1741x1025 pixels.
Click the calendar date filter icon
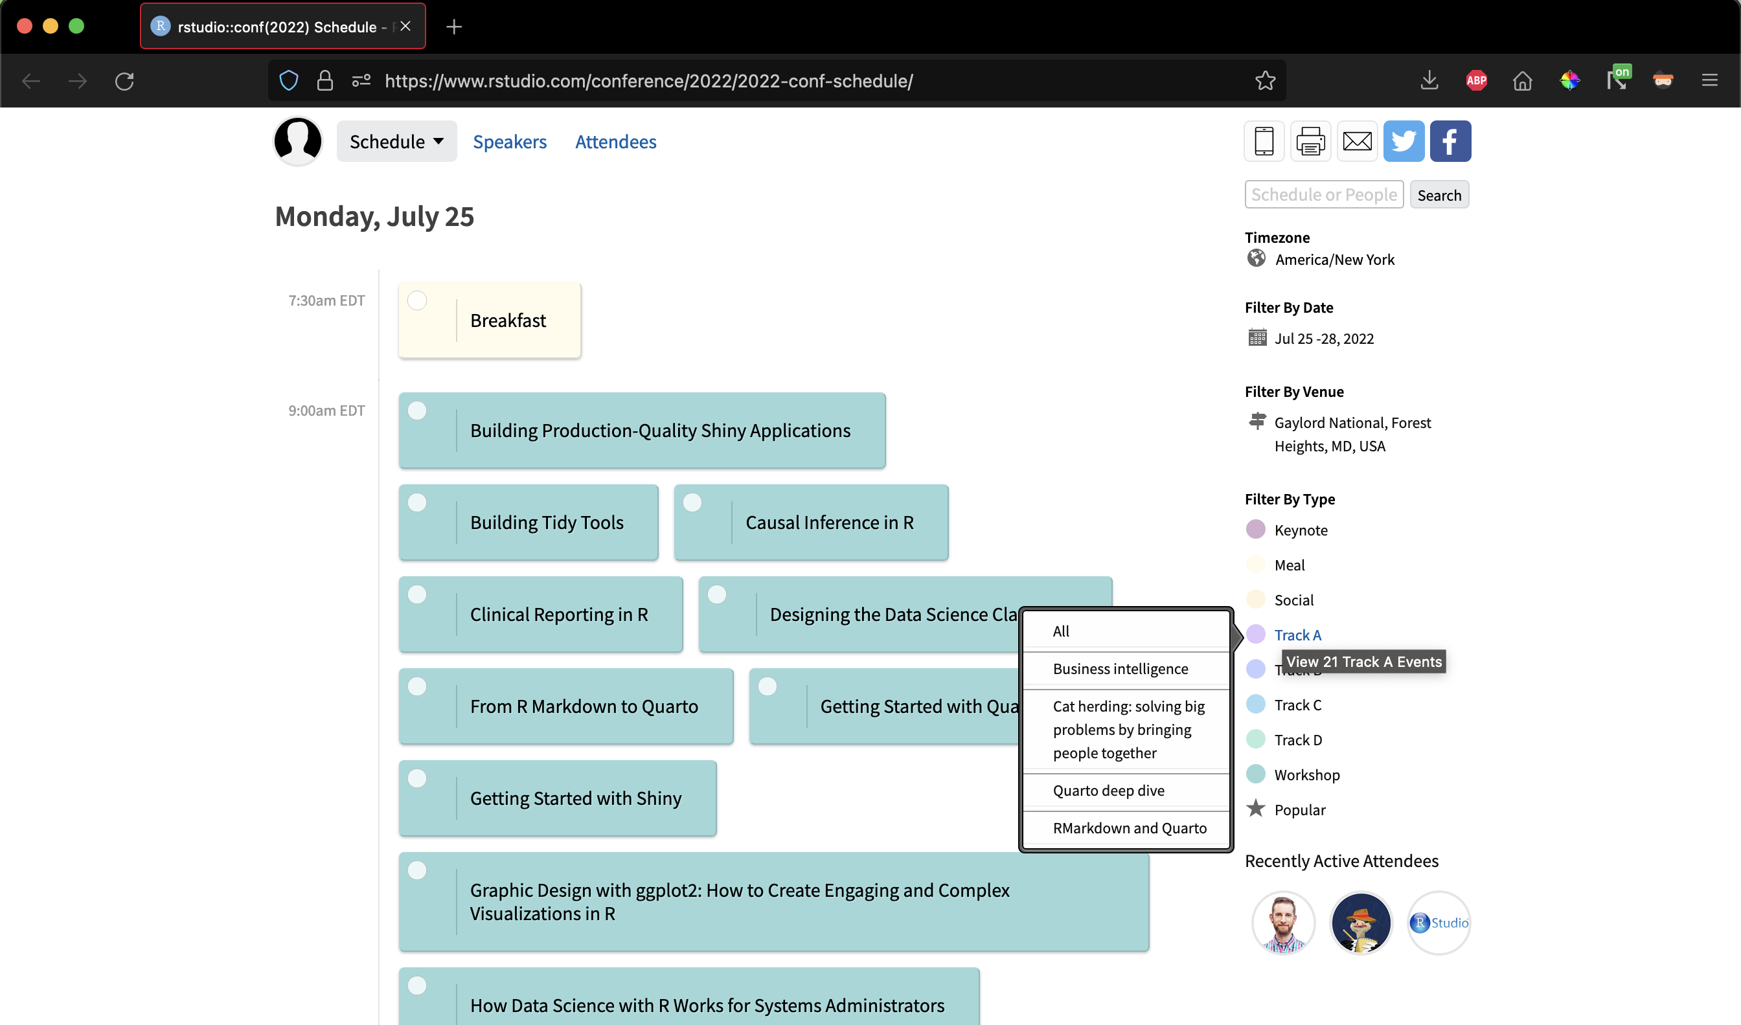[1258, 339]
